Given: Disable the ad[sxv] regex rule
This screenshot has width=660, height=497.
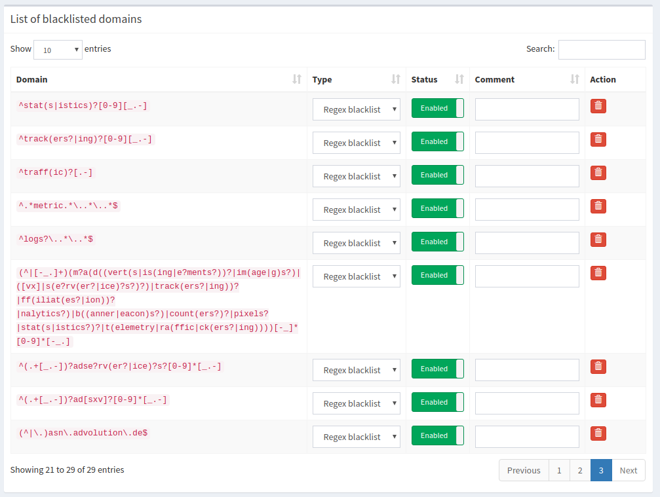Looking at the screenshot, I should point(438,403).
